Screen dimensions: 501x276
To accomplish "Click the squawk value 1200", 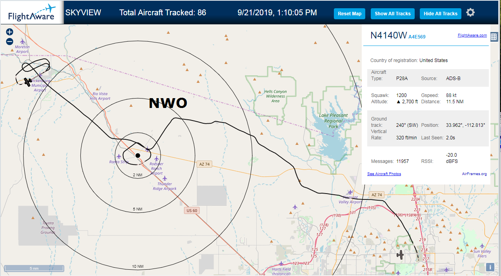I will [x=401, y=95].
